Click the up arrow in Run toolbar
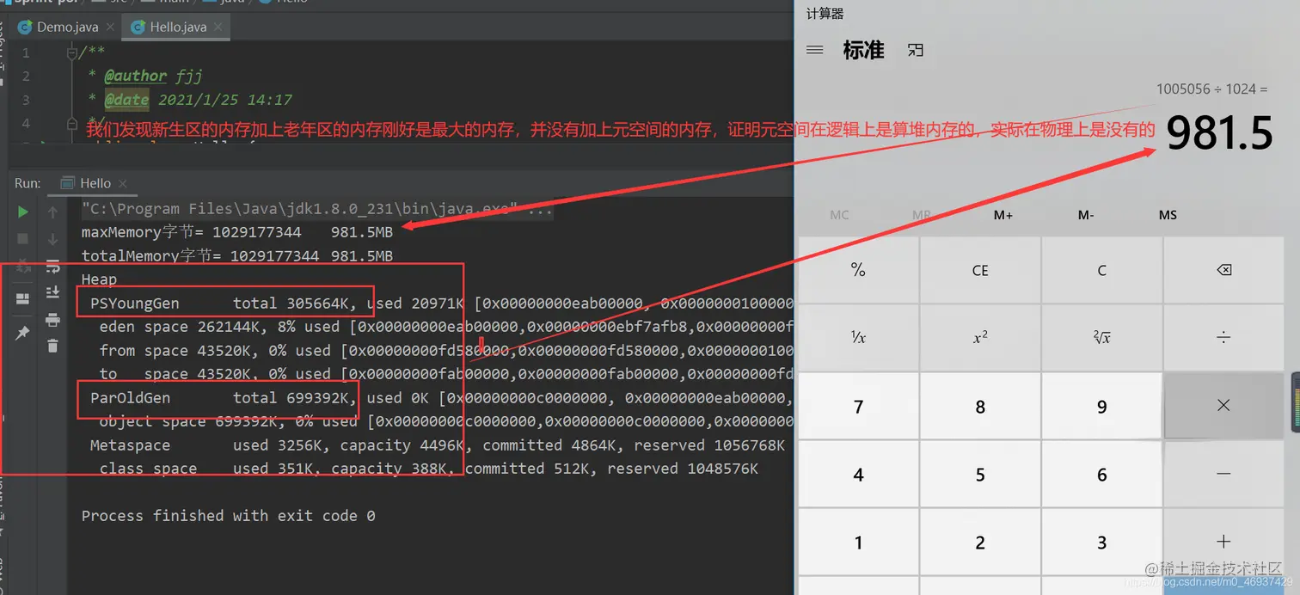The width and height of the screenshot is (1300, 595). 52,212
